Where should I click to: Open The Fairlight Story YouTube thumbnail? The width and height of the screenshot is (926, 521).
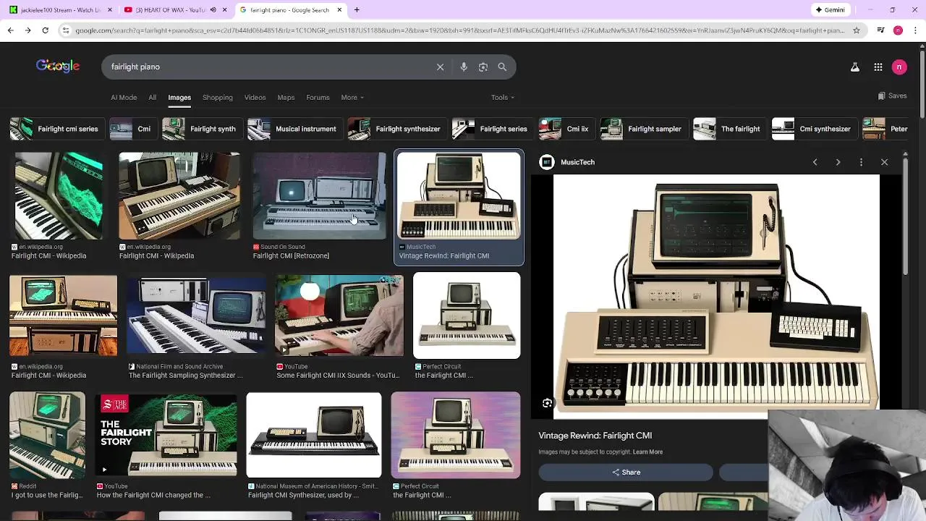(166, 434)
